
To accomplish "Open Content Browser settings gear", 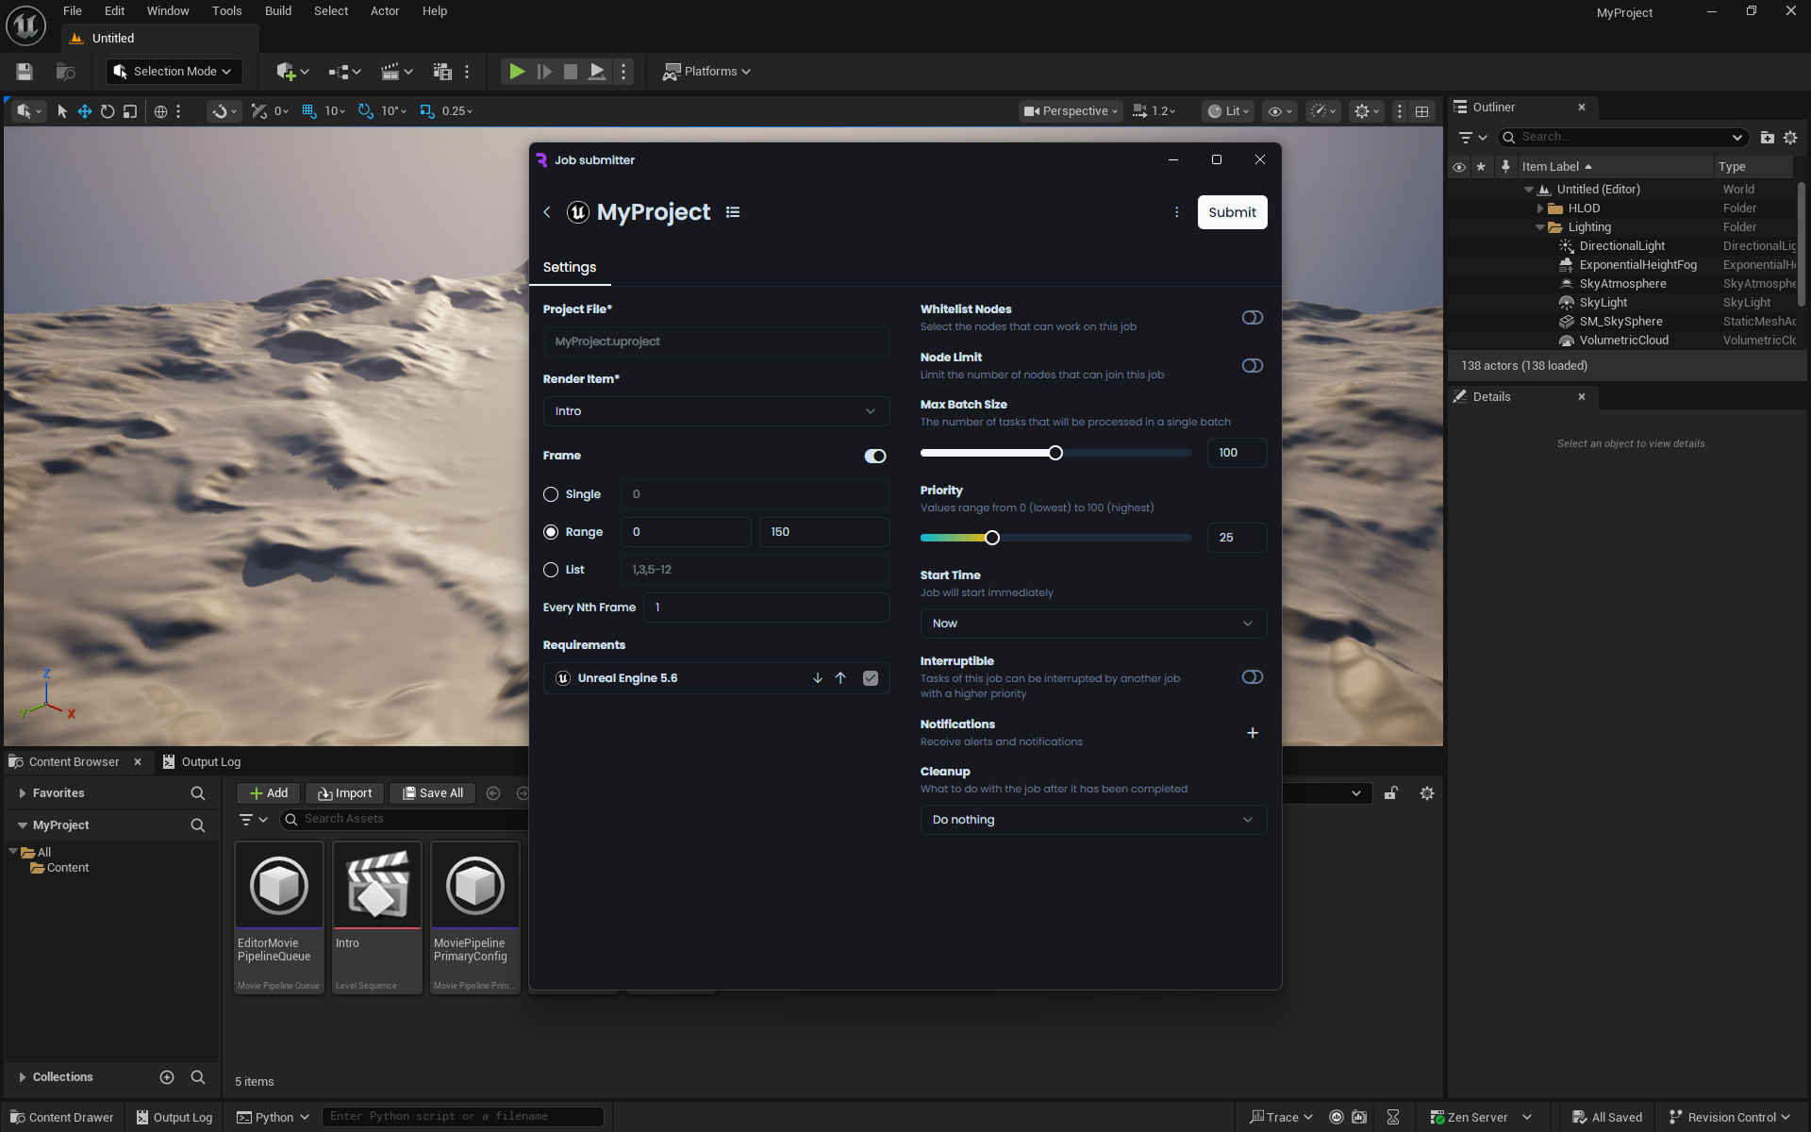I will (x=1427, y=793).
